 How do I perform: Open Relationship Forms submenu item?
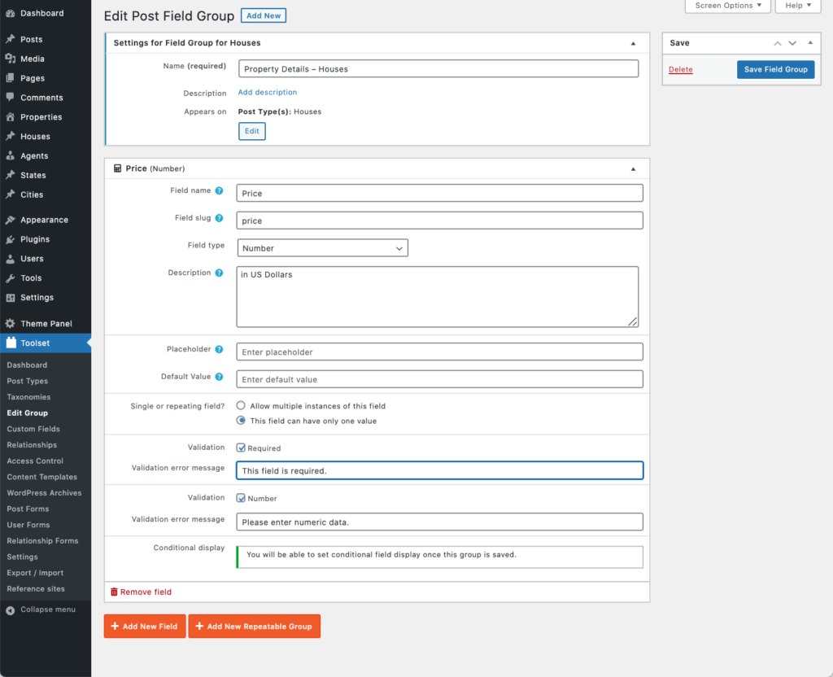42,541
